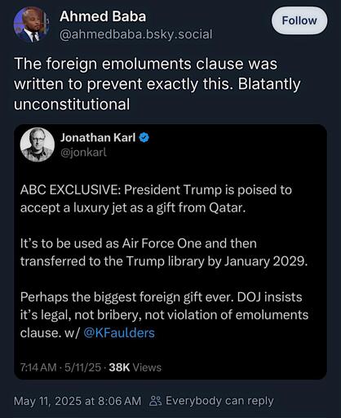Open Ahmed Baba's profile avatar
The width and height of the screenshot is (341, 418).
31,25
